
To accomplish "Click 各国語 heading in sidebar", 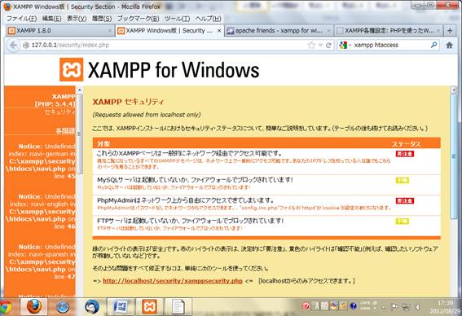I will 65,131.
